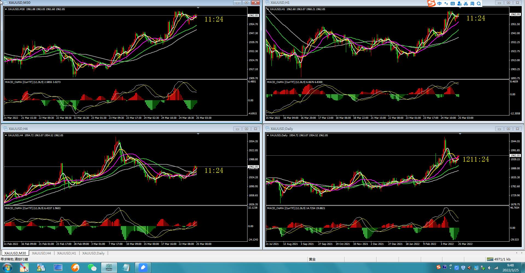Click the H4 MACD_OsMA indicator label
The height and width of the screenshot is (273, 525).
(33, 208)
